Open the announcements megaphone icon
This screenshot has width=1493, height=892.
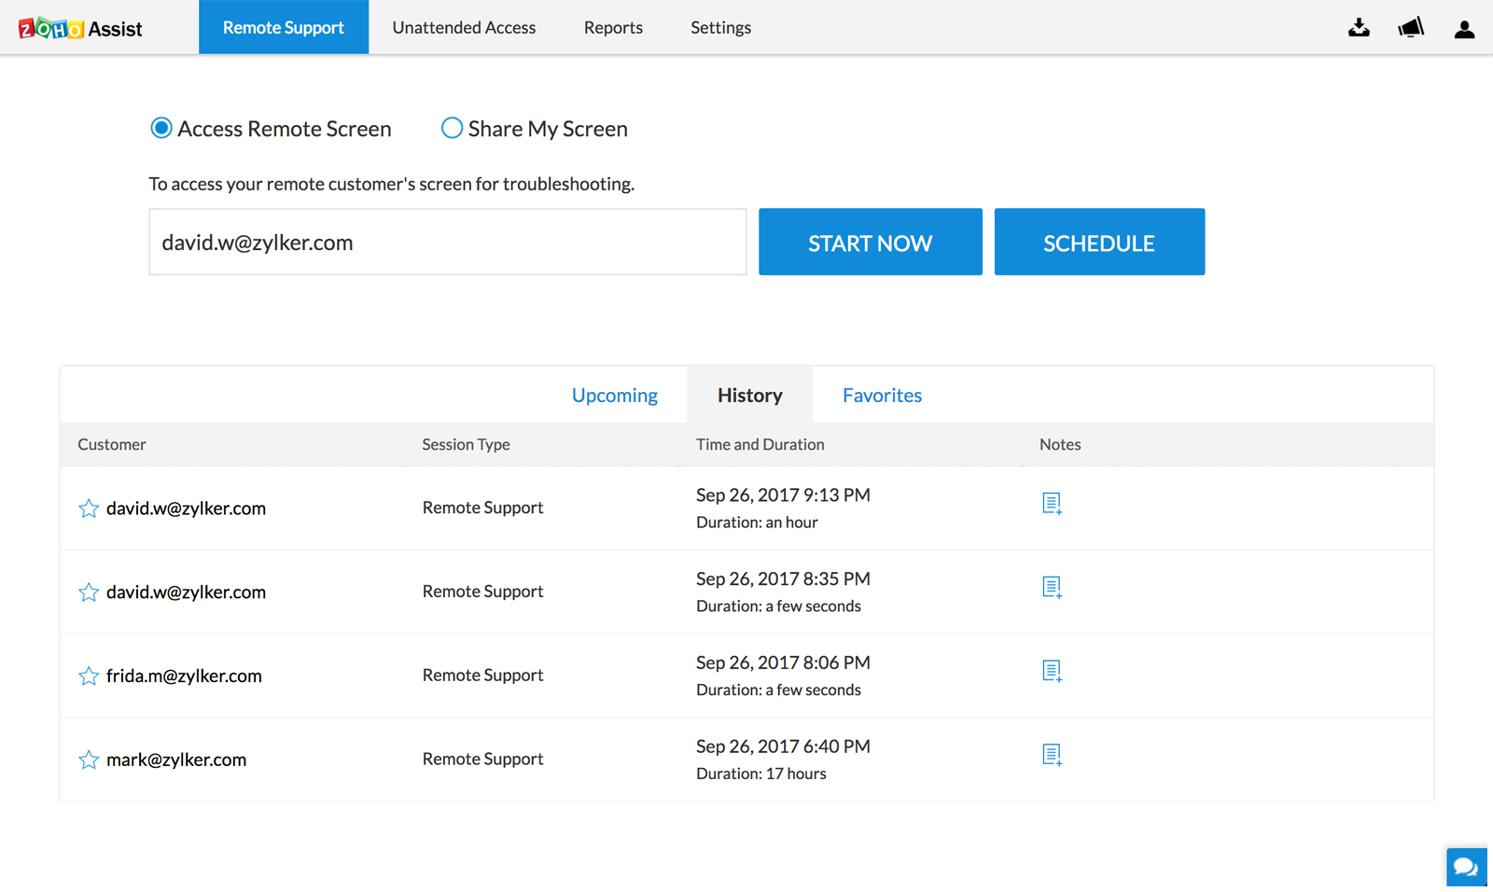tap(1411, 28)
